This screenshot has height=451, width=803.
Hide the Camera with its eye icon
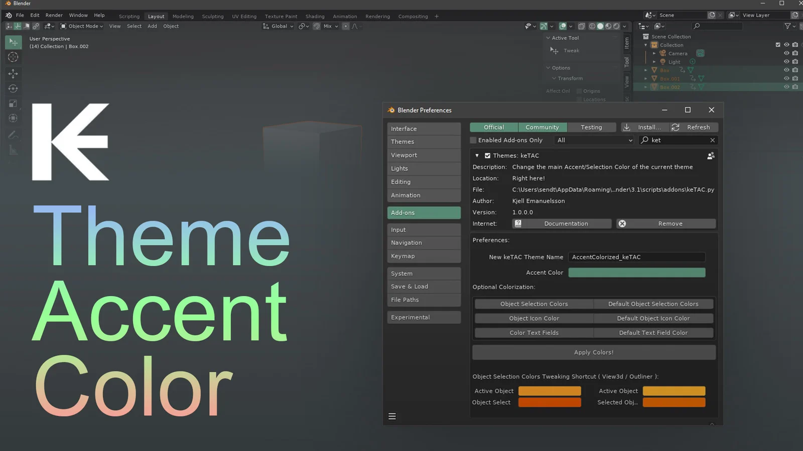click(x=786, y=53)
